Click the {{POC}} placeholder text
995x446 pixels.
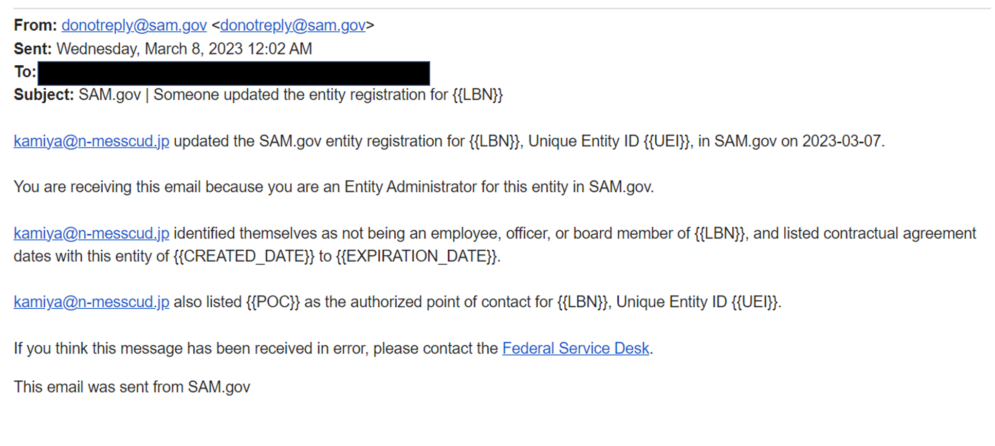point(272,302)
